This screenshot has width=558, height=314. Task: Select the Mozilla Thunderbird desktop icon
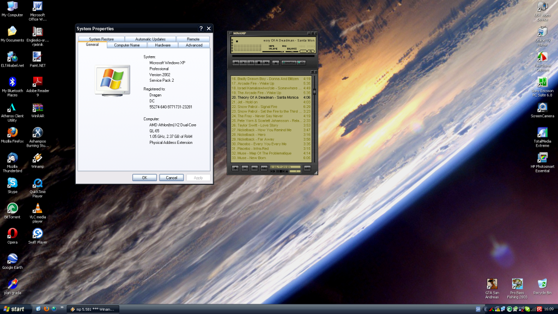[12, 162]
